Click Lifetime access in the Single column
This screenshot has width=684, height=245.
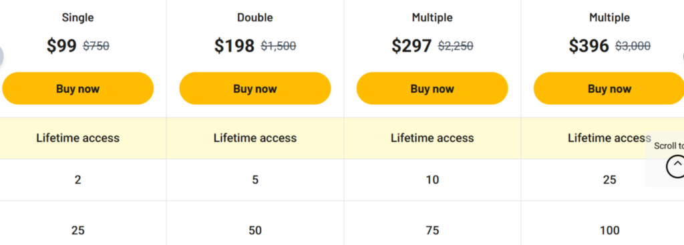click(77, 138)
